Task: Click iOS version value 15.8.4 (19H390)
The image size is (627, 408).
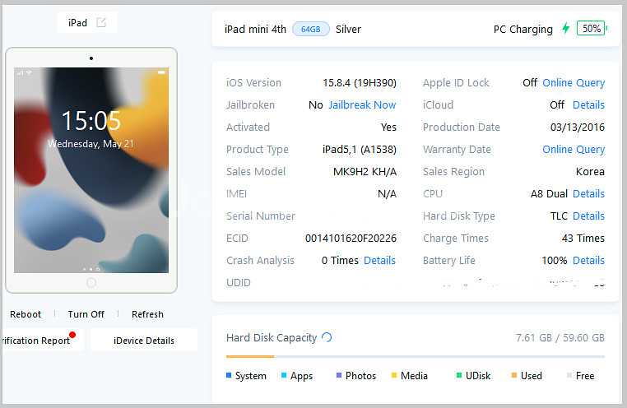Action: point(360,83)
